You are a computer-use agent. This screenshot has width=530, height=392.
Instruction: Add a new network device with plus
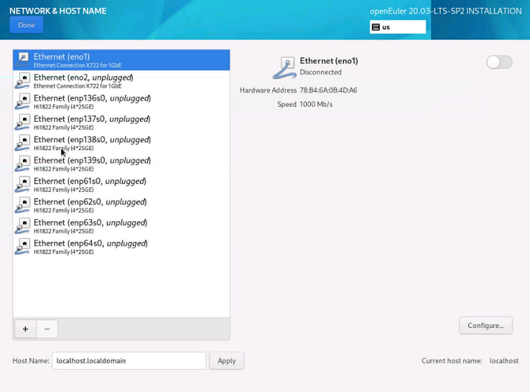point(25,329)
